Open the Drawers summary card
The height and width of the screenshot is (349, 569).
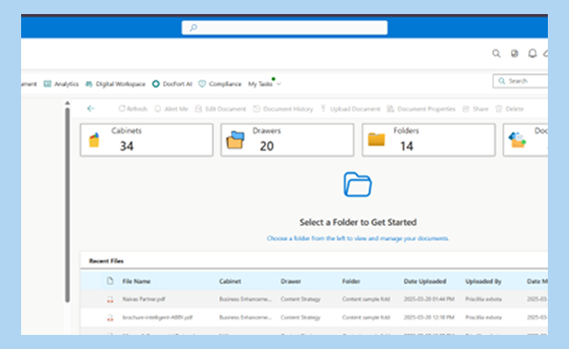287,140
